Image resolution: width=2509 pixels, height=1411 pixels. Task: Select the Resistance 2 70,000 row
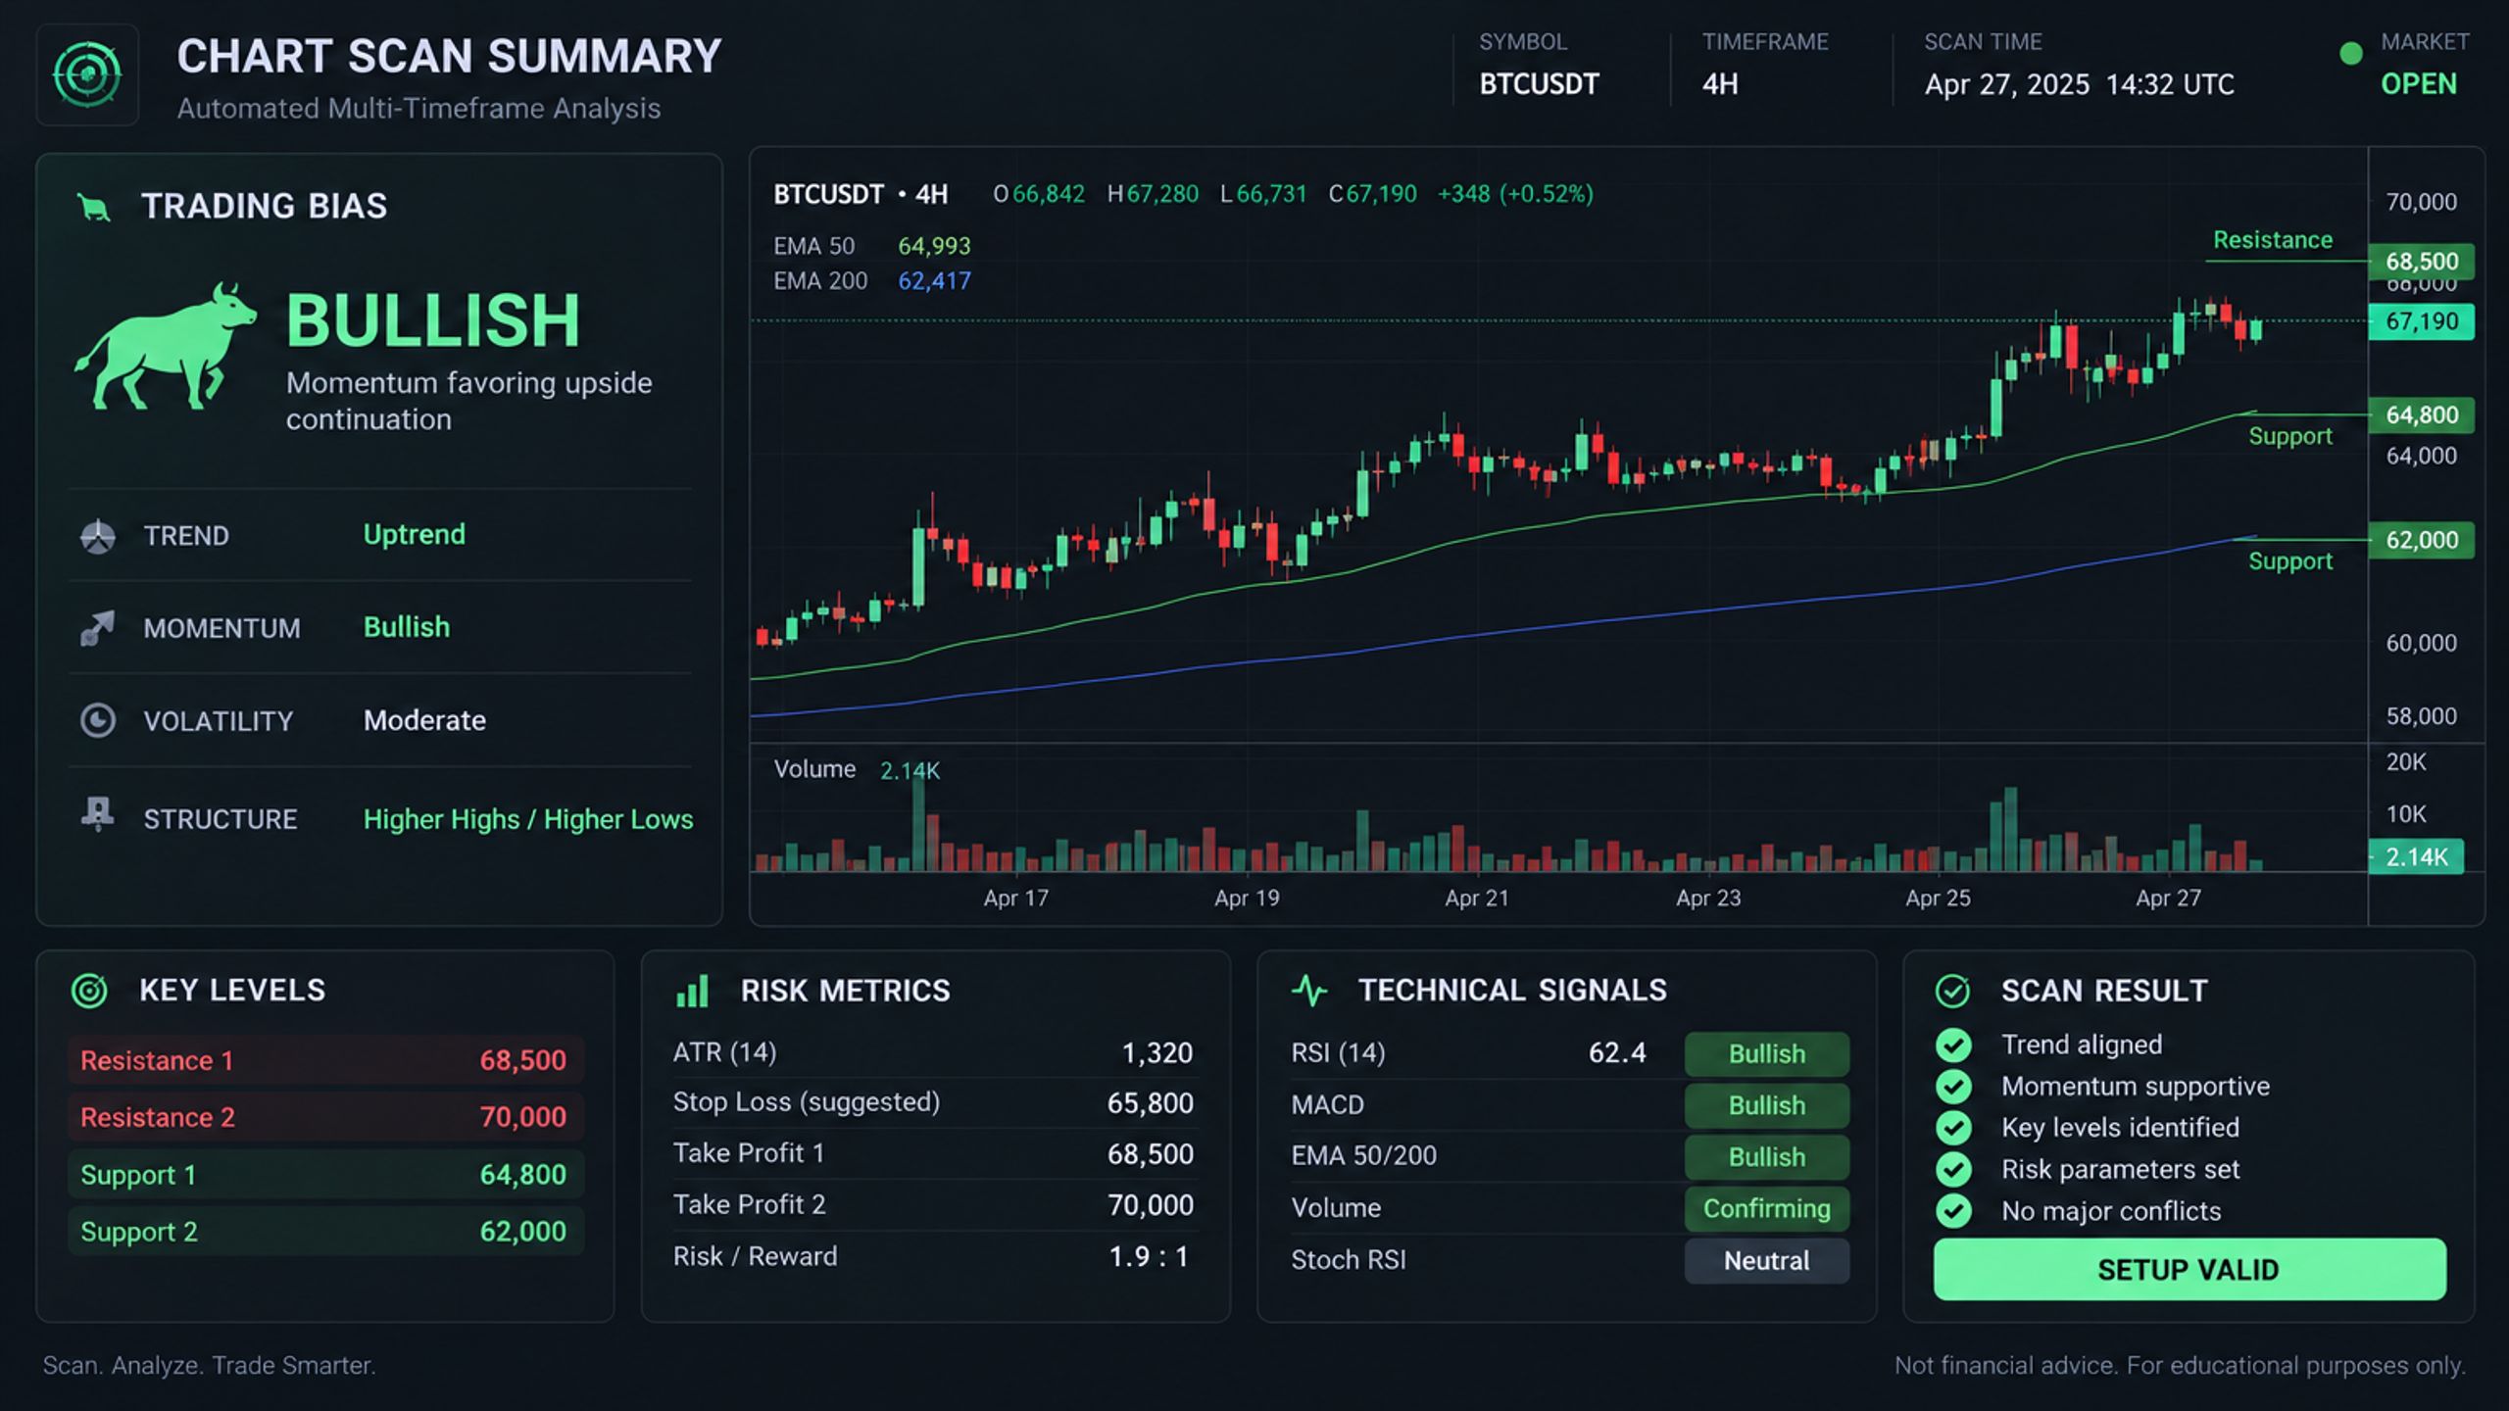point(325,1117)
